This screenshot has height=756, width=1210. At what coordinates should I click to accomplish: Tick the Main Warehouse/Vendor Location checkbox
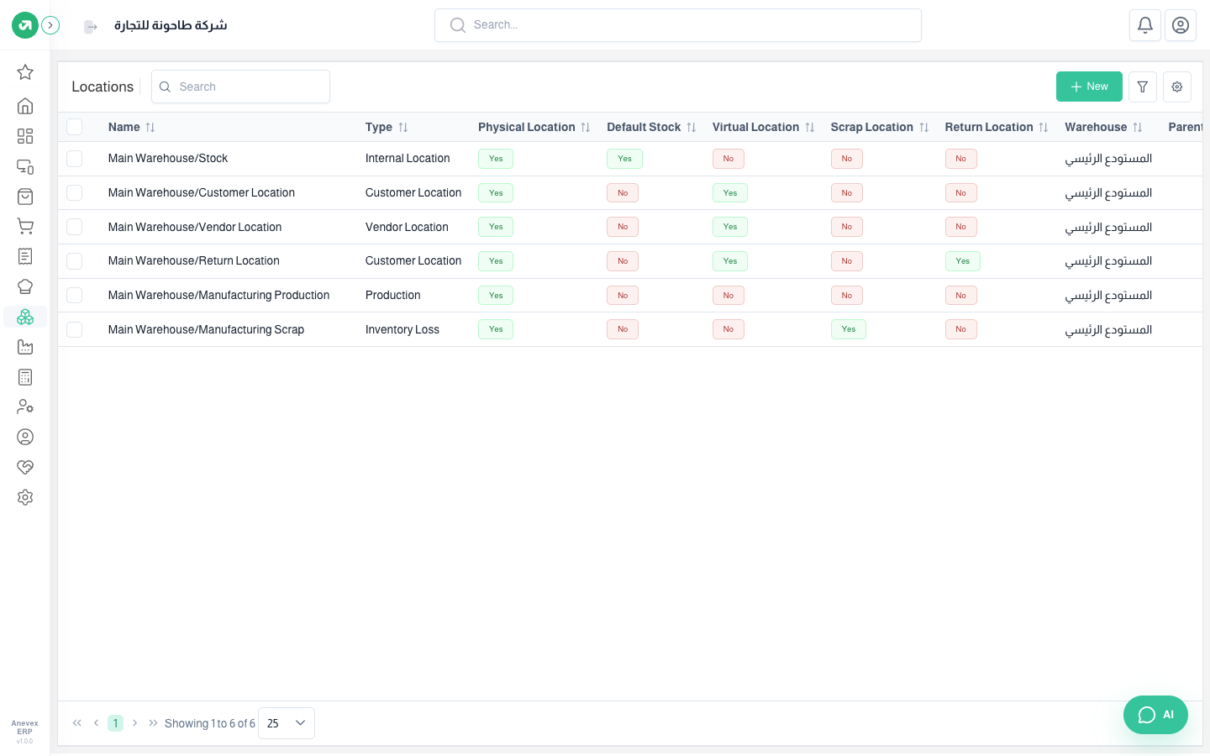[x=75, y=227]
